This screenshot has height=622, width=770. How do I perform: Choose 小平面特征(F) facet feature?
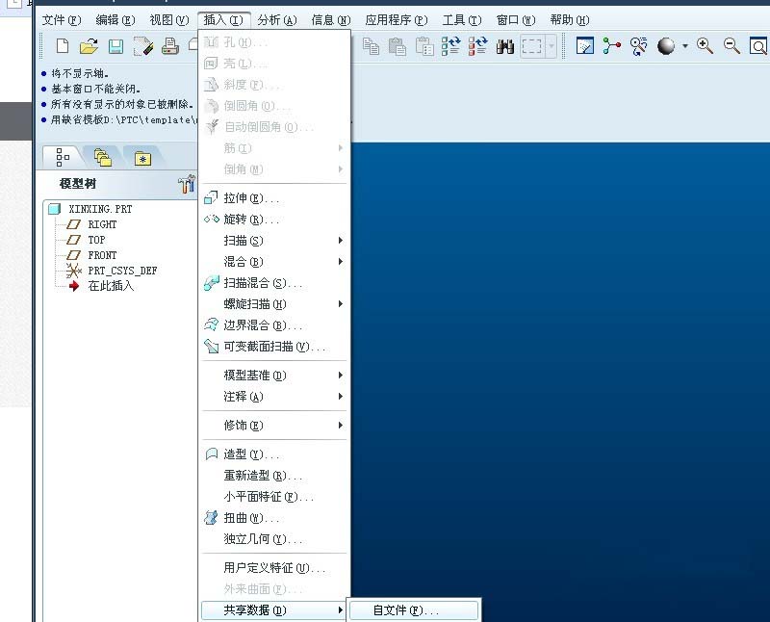[x=274, y=497]
